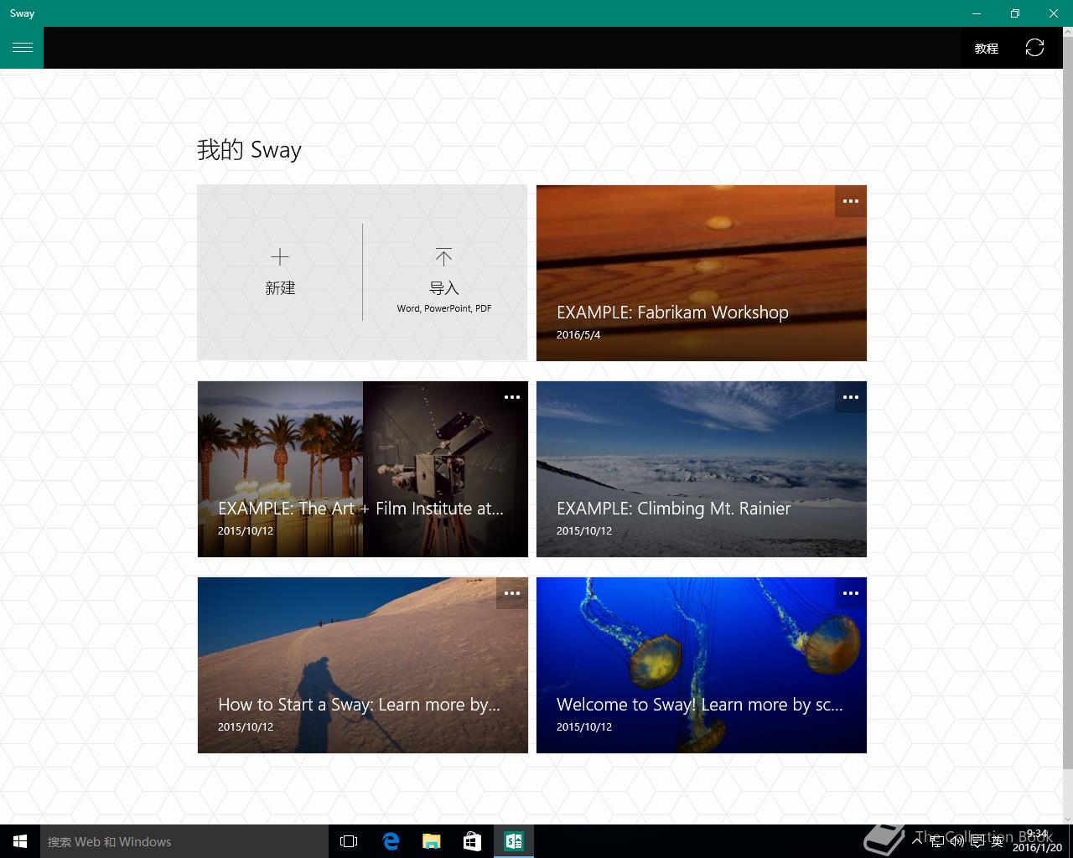Viewport: 1073px width, 858px height.
Task: Open the Windows Start menu
Action: point(20,841)
